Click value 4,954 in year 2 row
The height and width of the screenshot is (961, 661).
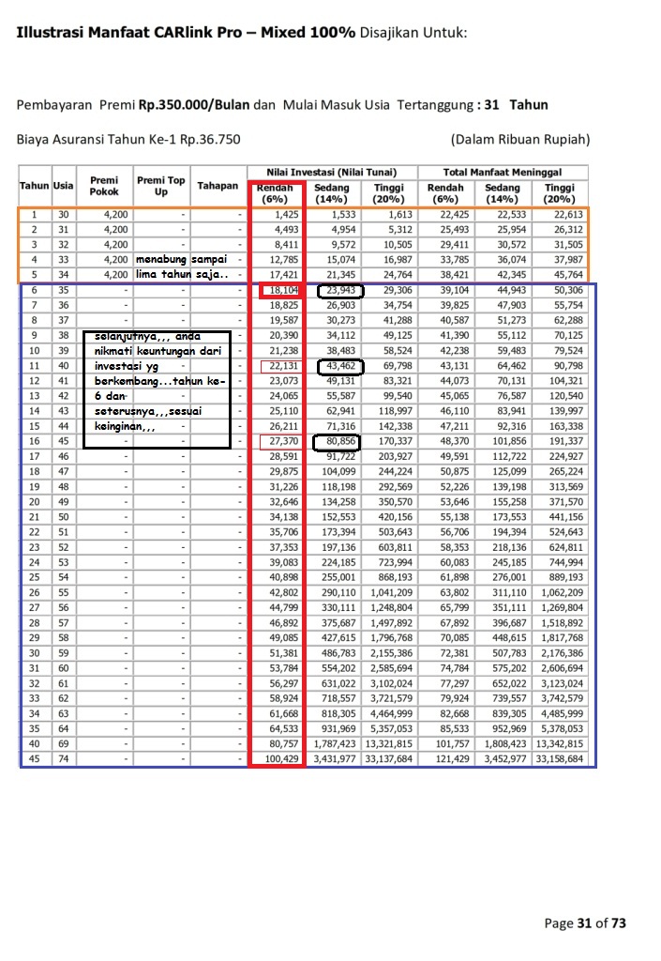click(x=343, y=230)
